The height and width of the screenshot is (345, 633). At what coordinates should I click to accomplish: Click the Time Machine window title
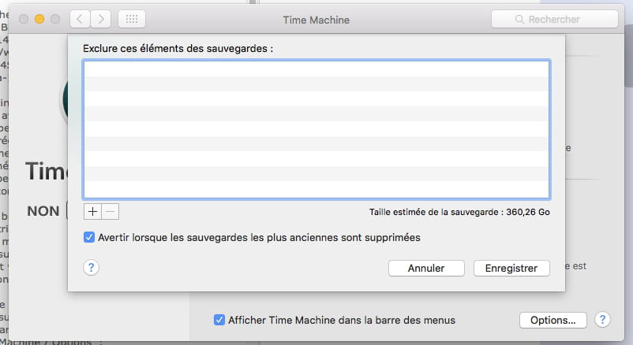316,20
